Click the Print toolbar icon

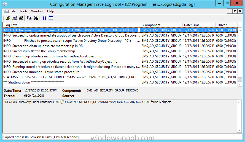(21, 18)
